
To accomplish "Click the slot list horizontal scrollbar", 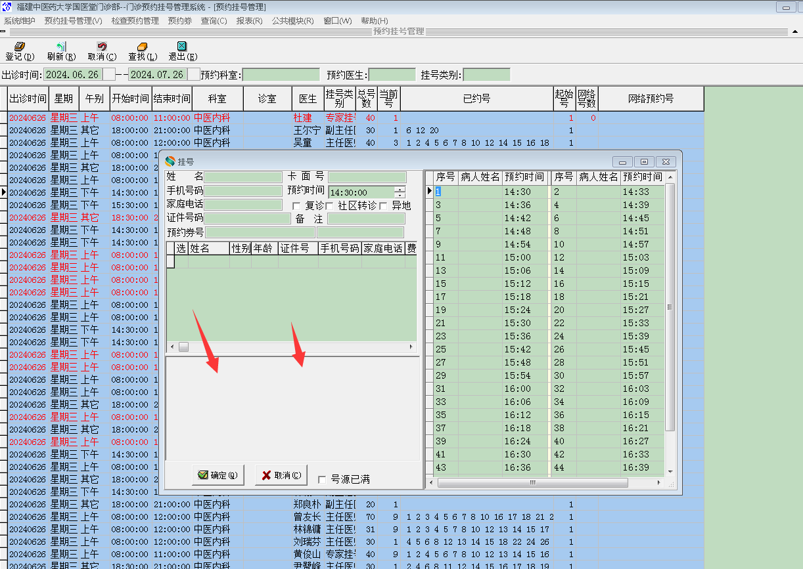I will click(x=532, y=482).
